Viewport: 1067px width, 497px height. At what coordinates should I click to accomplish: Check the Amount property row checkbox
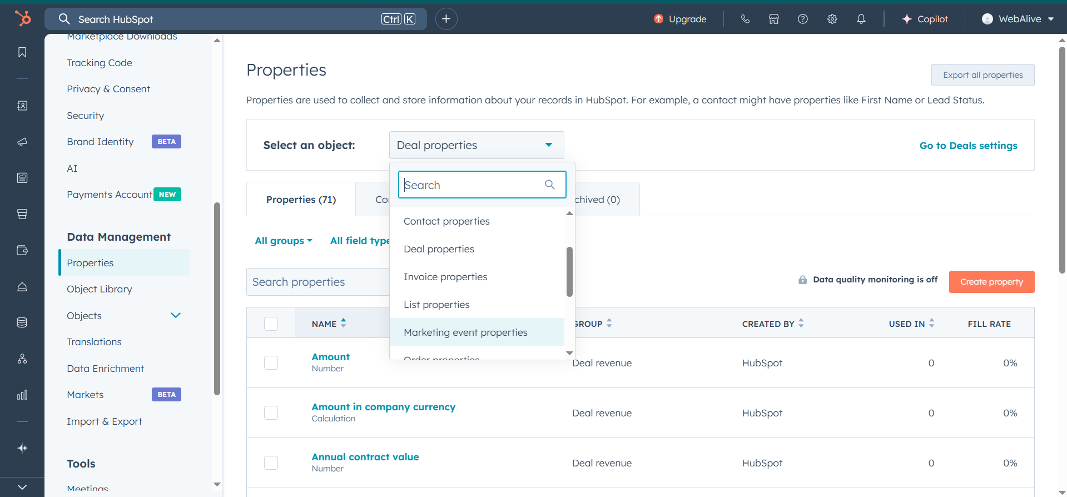pos(271,362)
